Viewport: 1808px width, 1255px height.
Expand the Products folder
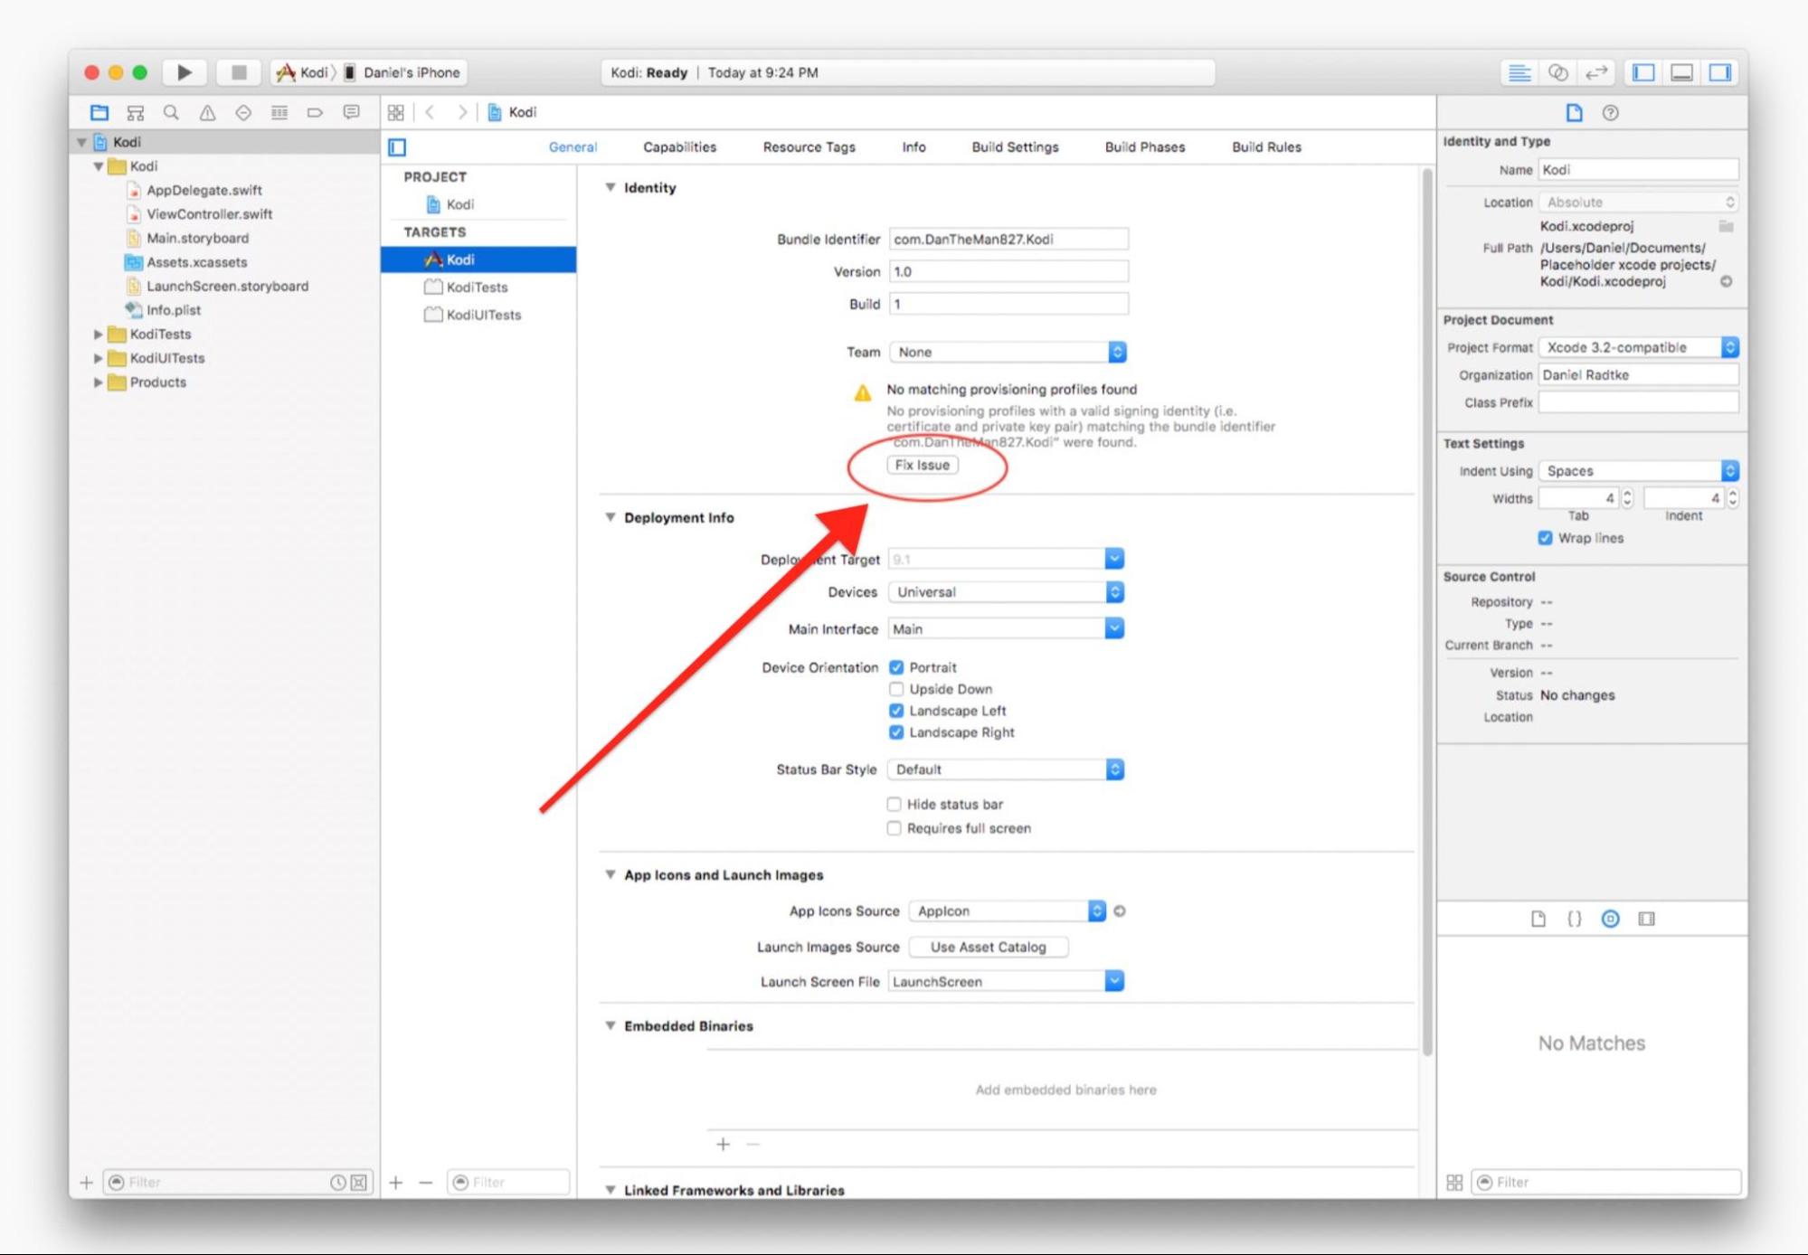tap(99, 382)
